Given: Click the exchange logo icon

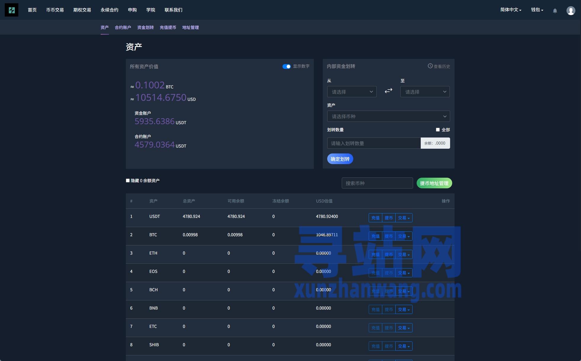Looking at the screenshot, I should pos(12,10).
